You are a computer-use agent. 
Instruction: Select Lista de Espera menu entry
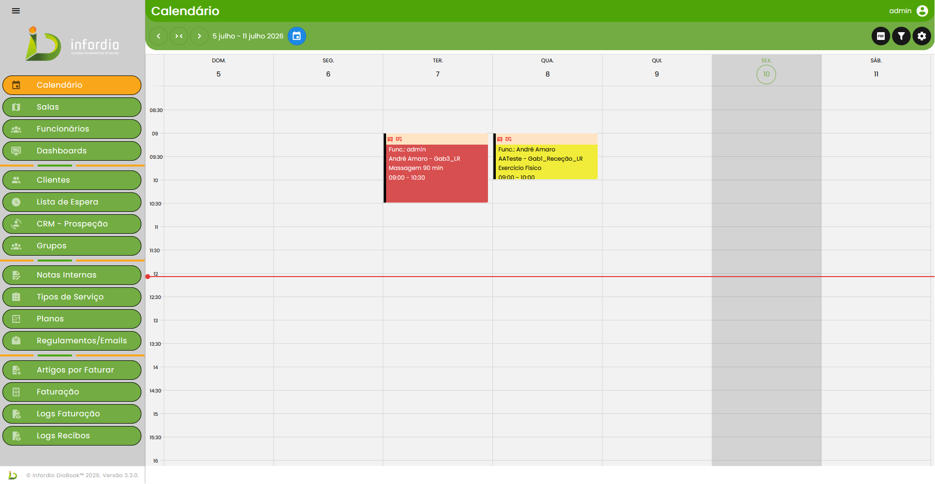pyautogui.click(x=72, y=202)
